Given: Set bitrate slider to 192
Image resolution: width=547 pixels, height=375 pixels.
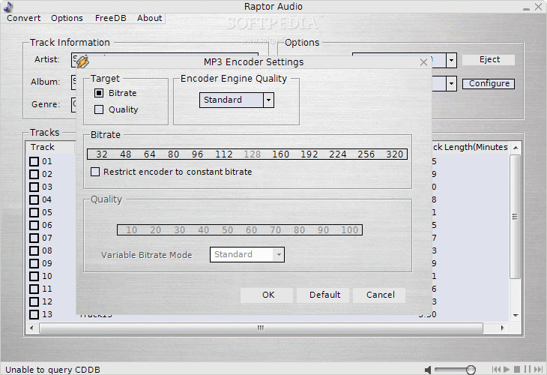Looking at the screenshot, I should 309,154.
